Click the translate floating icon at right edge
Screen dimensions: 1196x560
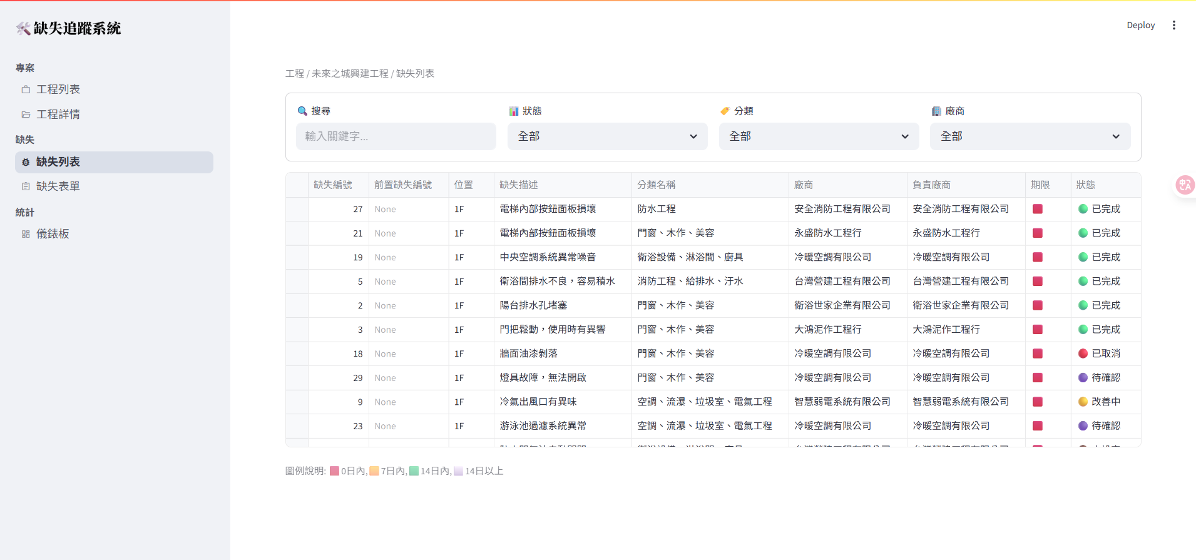tap(1185, 185)
